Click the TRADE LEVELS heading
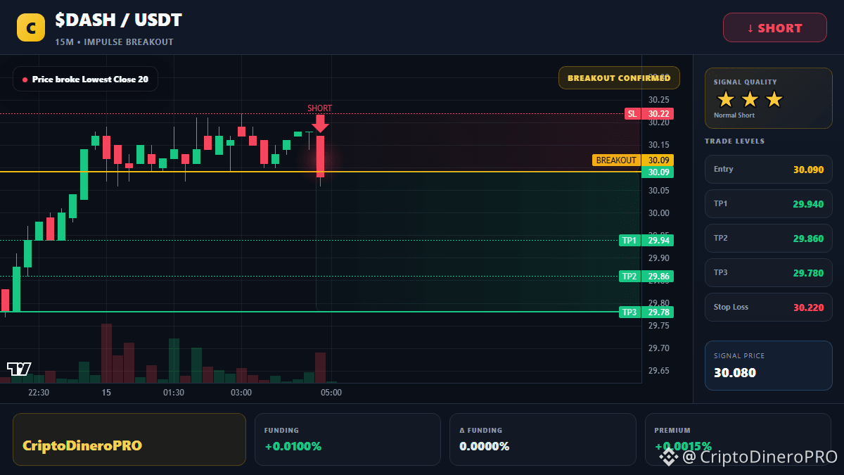844x475 pixels. pos(734,141)
